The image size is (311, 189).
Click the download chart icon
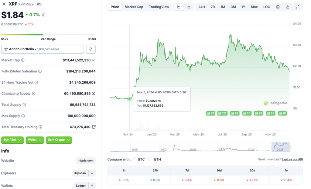click(287, 7)
